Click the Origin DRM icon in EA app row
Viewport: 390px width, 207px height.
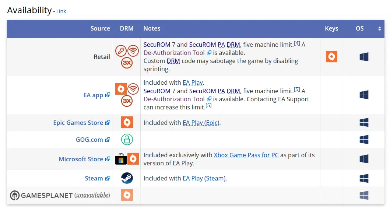coord(121,89)
